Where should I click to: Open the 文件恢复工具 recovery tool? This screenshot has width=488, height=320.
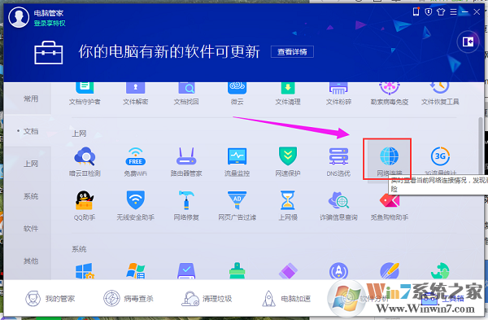coord(440,94)
